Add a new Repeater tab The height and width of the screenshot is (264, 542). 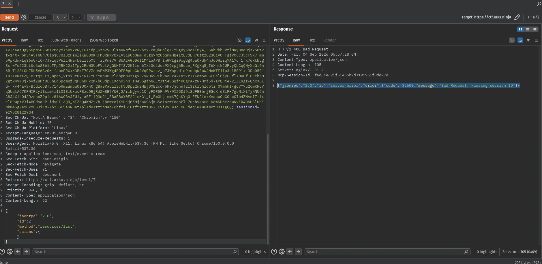pos(18,4)
